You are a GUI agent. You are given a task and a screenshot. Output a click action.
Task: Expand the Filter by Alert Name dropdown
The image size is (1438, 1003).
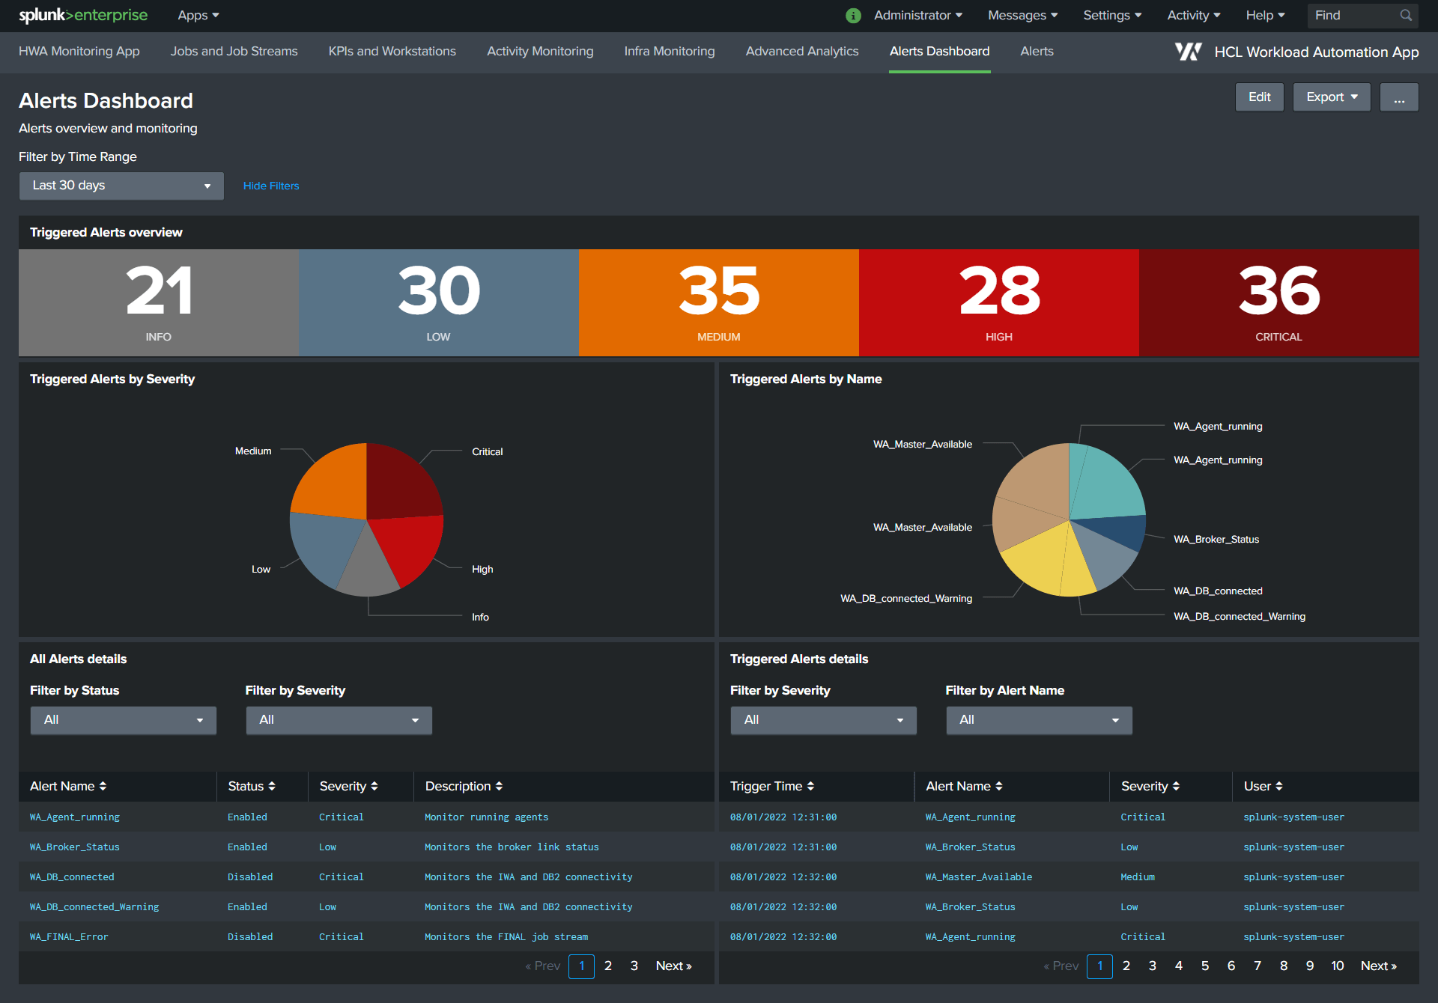click(x=1039, y=720)
